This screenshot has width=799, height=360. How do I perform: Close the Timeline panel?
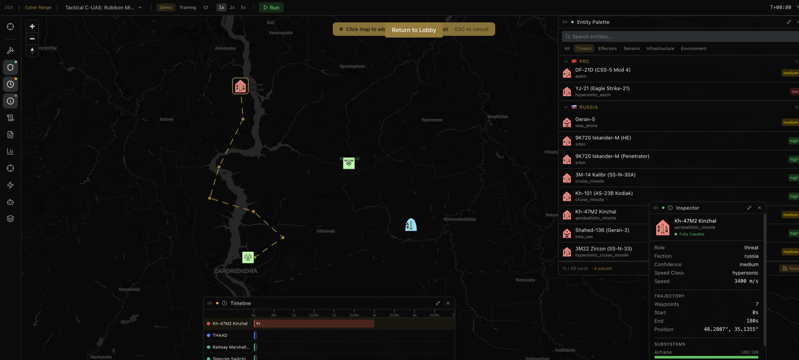tap(448, 303)
